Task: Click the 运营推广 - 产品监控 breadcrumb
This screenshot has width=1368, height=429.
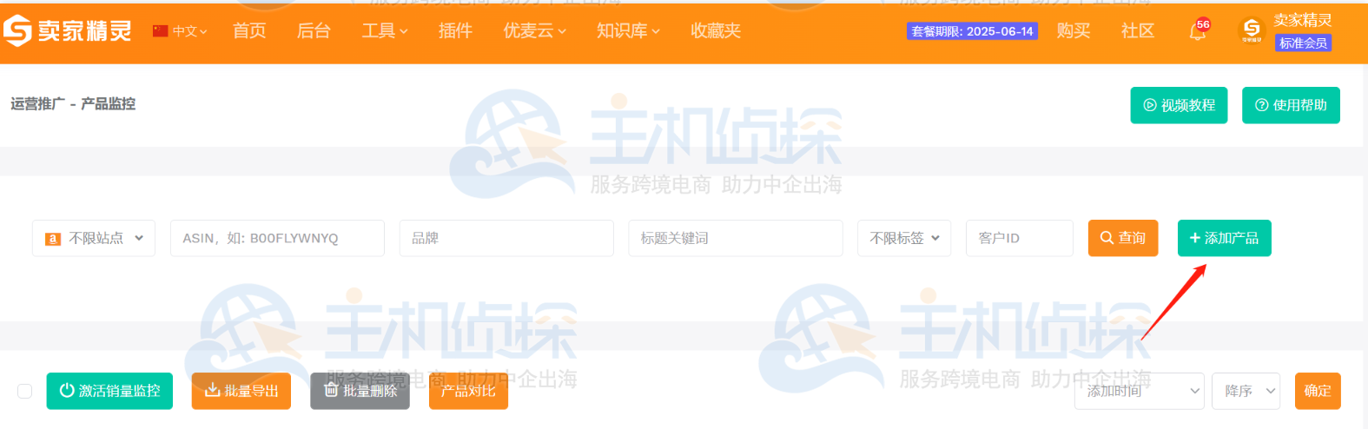Action: [73, 104]
